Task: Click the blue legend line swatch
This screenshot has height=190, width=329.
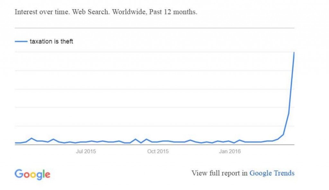Action: click(x=21, y=41)
